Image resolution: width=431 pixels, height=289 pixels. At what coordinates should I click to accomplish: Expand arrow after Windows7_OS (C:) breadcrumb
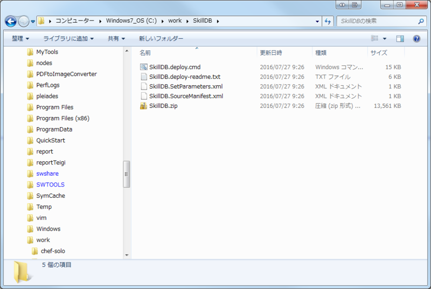coord(163,21)
